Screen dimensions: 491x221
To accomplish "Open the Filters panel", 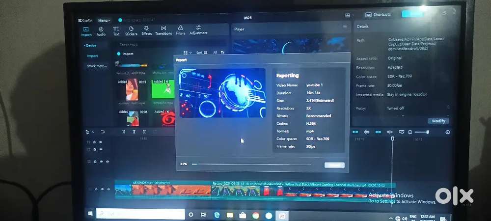I will tap(181, 31).
